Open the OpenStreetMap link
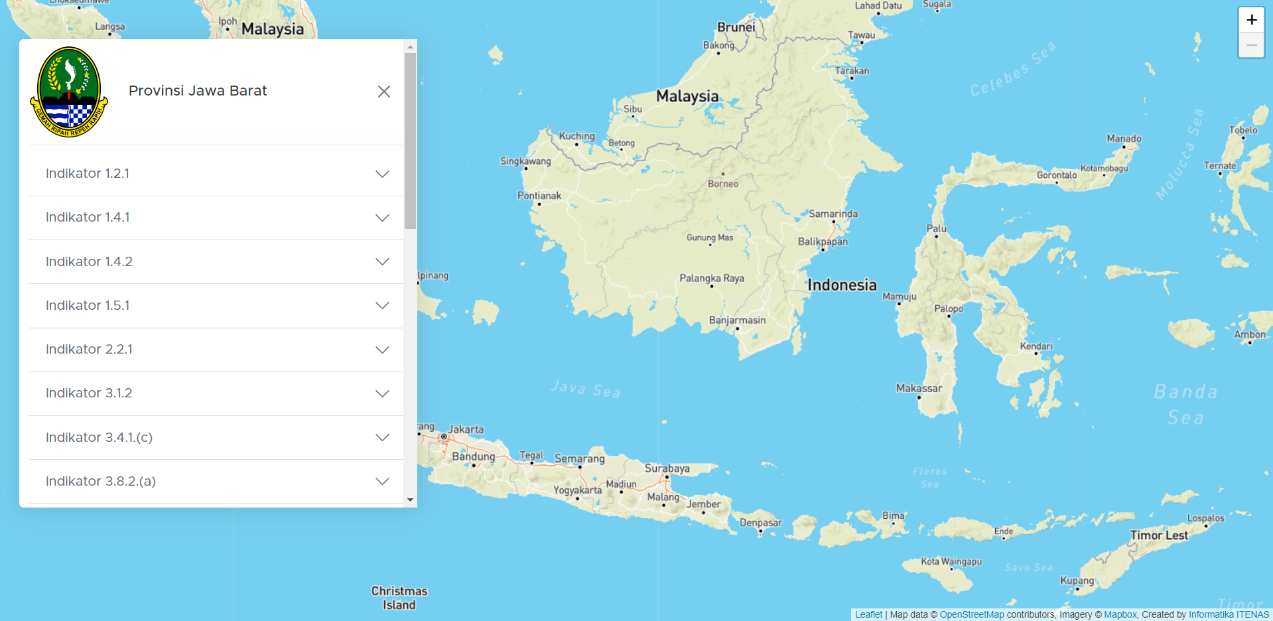The width and height of the screenshot is (1273, 621). coord(971,614)
